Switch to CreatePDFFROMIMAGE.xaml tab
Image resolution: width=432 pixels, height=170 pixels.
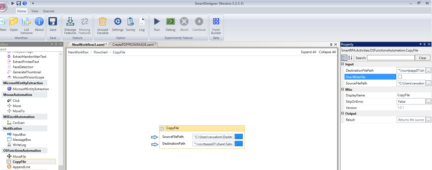(134, 44)
